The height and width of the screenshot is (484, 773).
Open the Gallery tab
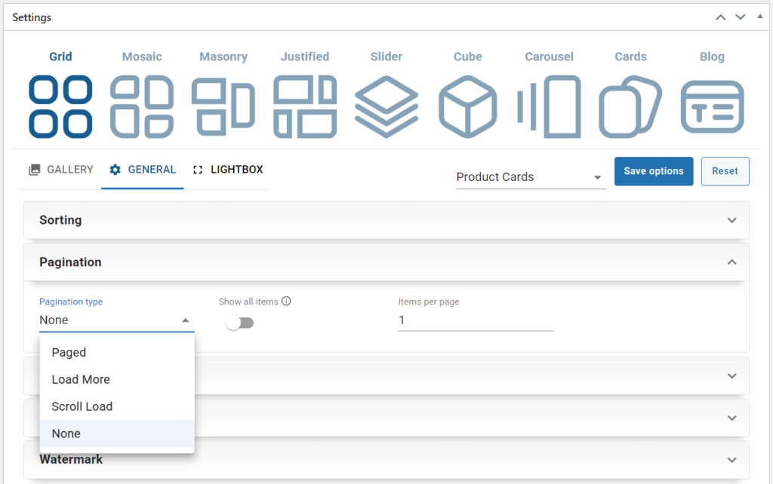pyautogui.click(x=61, y=170)
